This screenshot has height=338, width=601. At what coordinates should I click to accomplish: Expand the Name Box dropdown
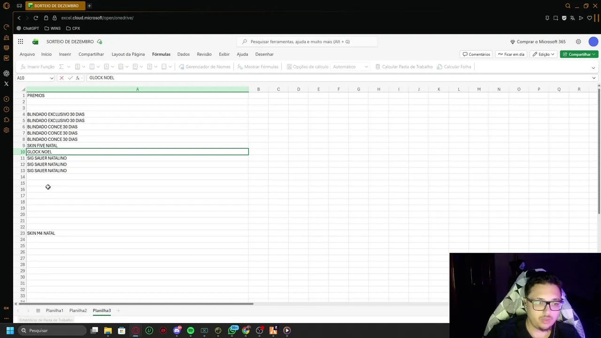click(x=52, y=78)
